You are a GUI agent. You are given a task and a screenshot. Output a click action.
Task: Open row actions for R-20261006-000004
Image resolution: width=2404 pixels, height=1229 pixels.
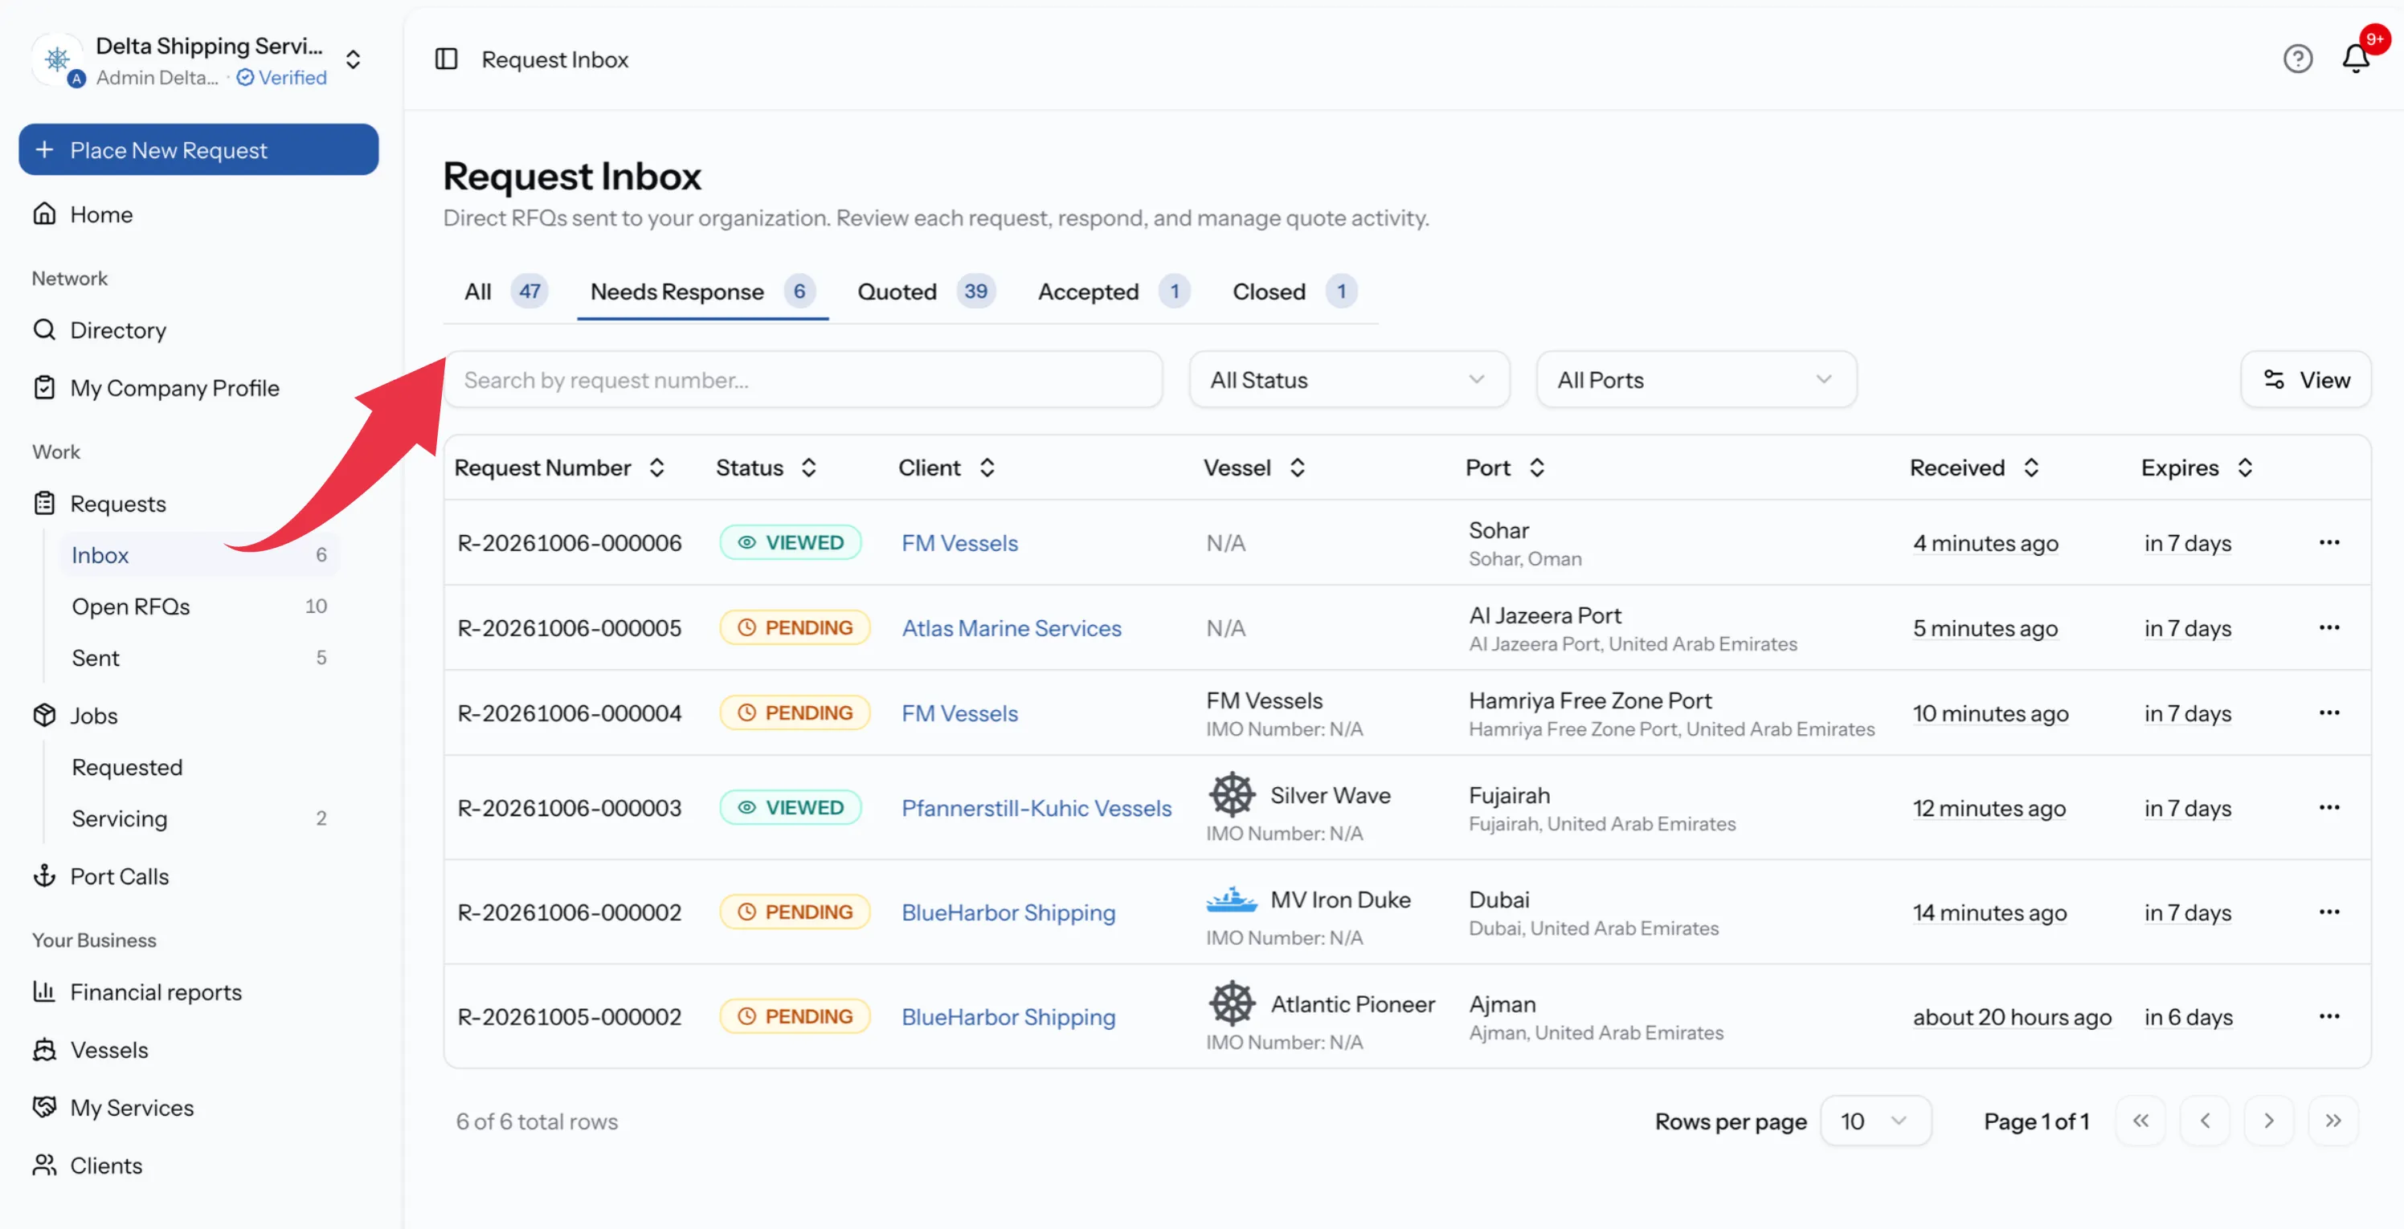[2329, 712]
